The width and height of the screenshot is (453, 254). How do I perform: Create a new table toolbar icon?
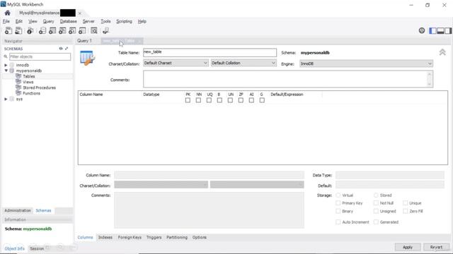tap(52, 30)
